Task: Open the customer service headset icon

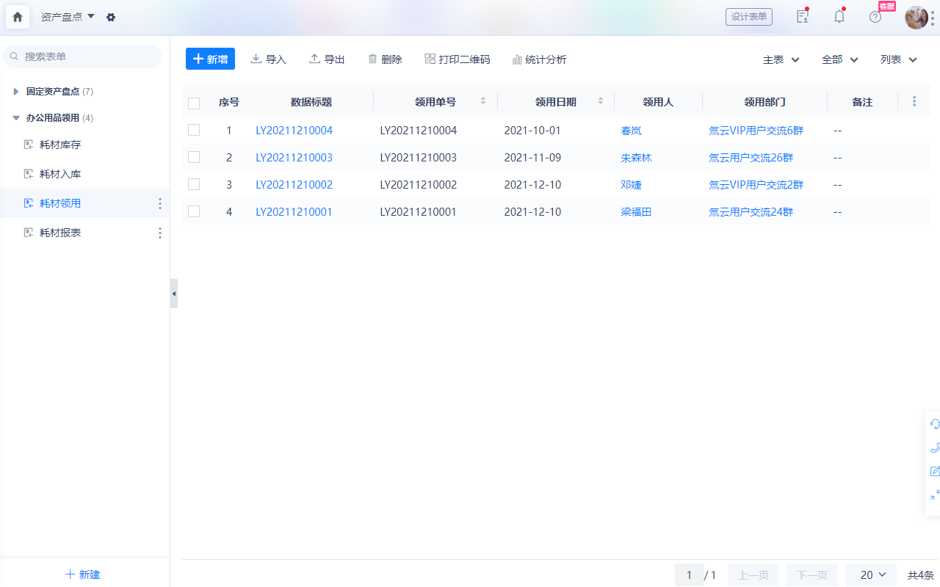Action: coord(935,424)
